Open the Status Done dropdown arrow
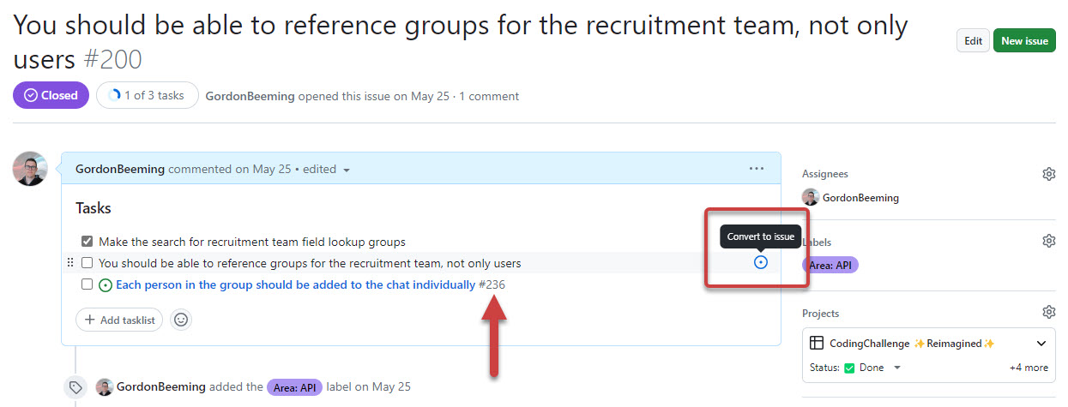Image resolution: width=1068 pixels, height=407 pixels. coord(897,368)
